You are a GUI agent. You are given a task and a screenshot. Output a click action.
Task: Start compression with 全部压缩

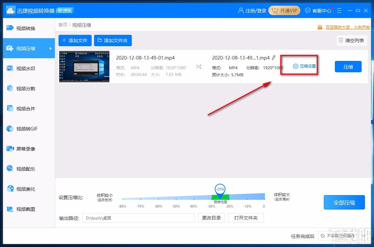pyautogui.click(x=344, y=202)
